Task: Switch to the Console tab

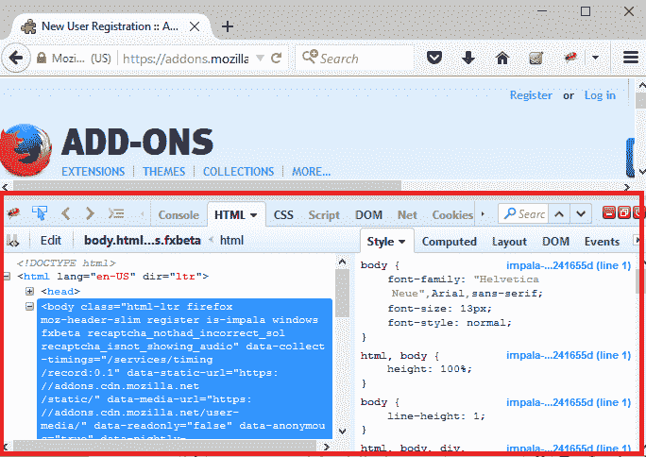Action: click(178, 215)
